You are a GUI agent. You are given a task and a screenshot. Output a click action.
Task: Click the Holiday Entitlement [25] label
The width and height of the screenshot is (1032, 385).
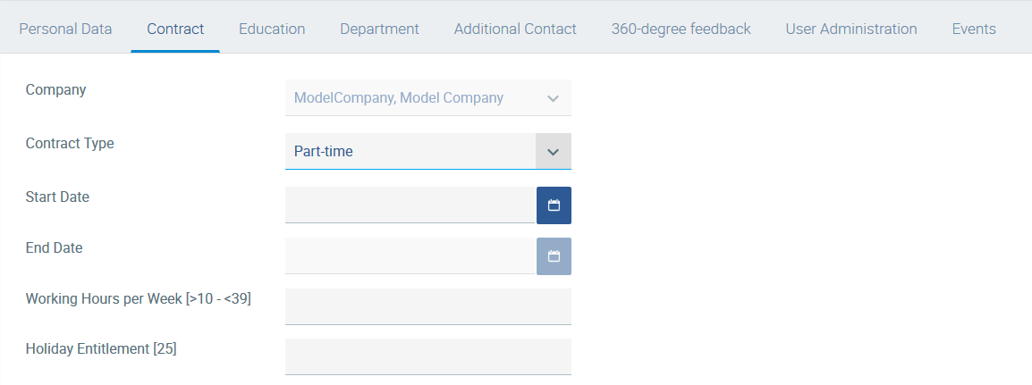click(101, 349)
